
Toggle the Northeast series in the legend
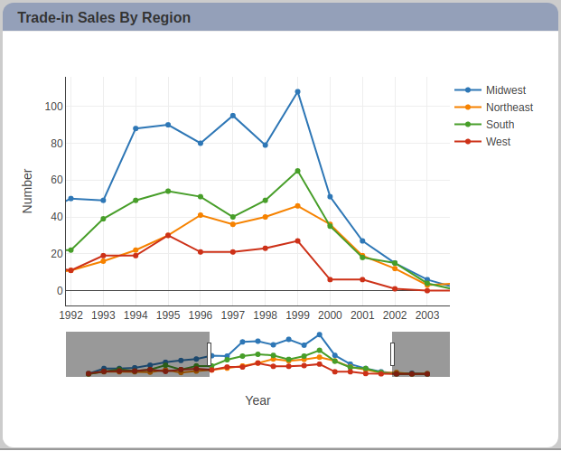pyautogui.click(x=494, y=108)
